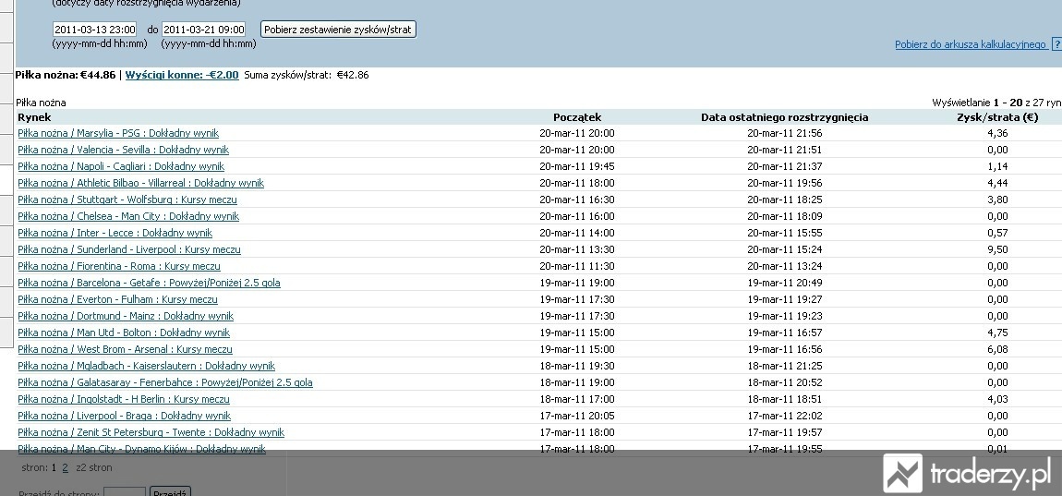Click Data ostatniego rozstrzygnięcia column header

(784, 117)
